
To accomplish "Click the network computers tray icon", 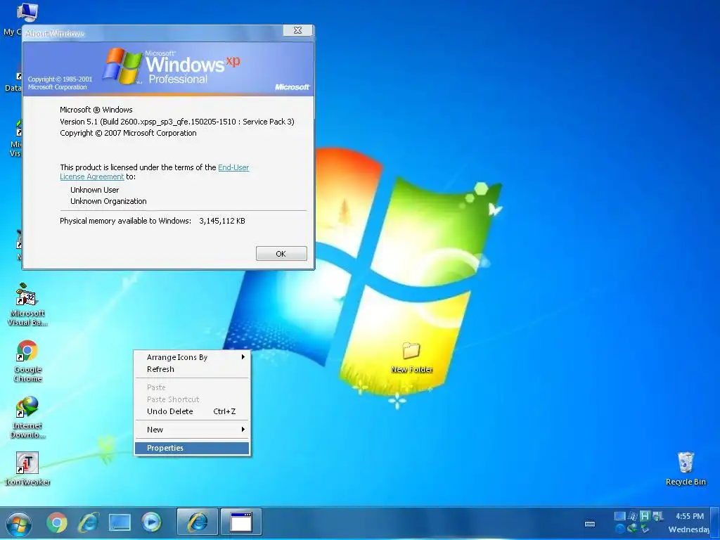I will [658, 517].
